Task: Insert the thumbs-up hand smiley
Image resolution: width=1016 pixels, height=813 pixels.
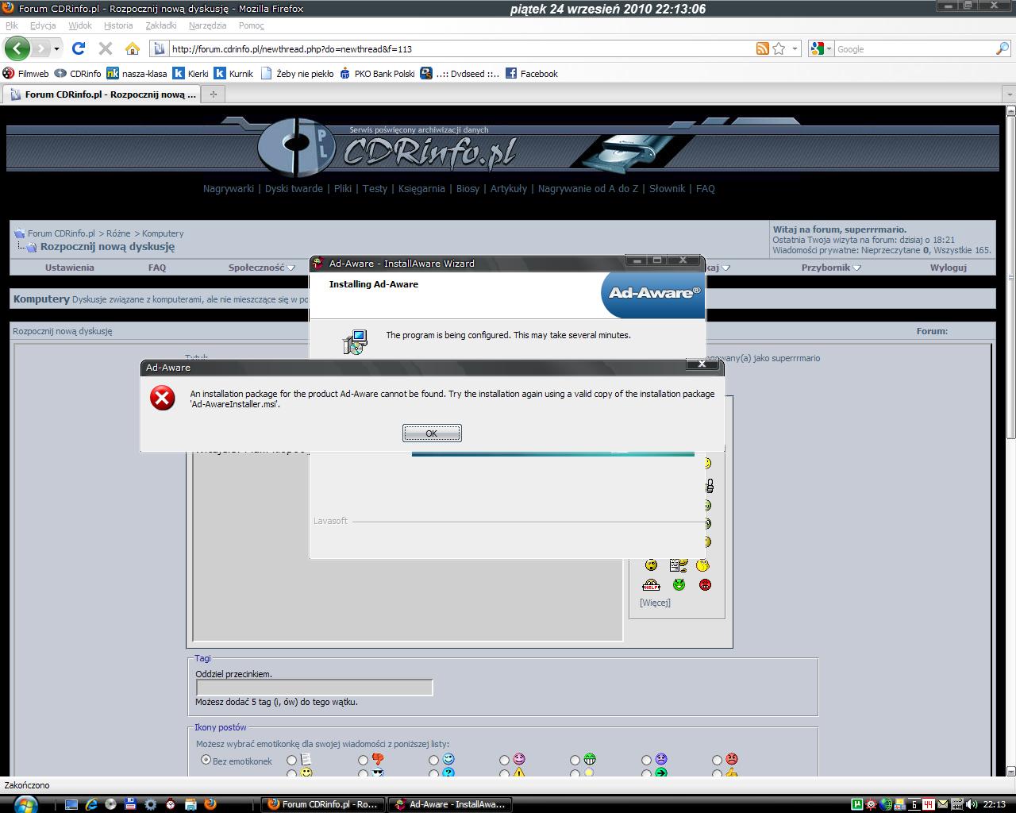Action: [x=709, y=486]
